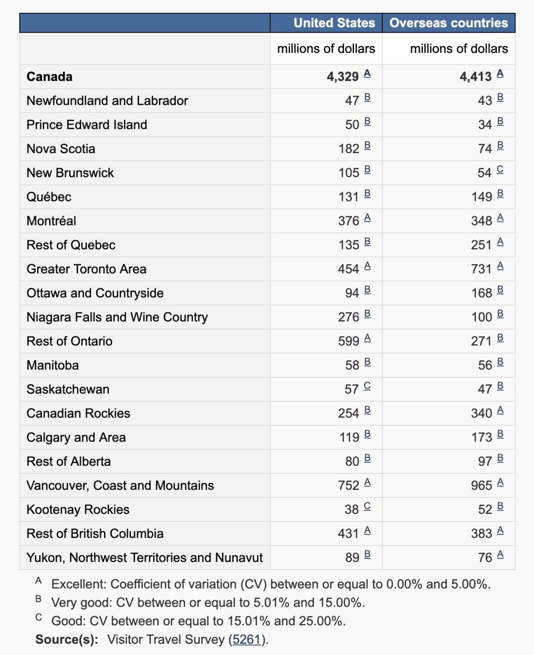Open footnote A beside Greater Toronto Area 731
534x655 pixels.
tap(500, 266)
